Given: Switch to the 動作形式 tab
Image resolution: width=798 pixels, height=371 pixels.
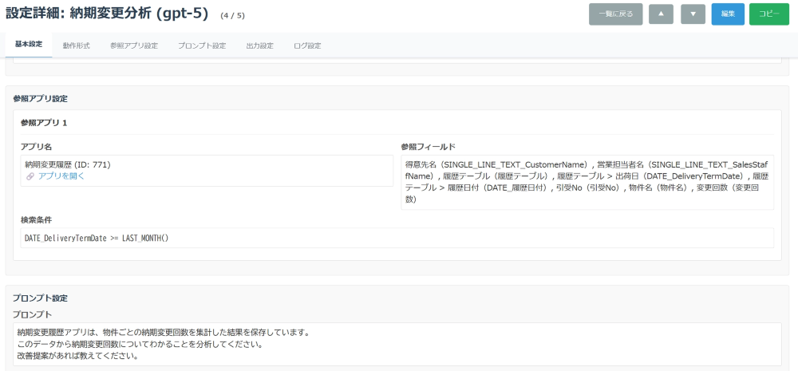Looking at the screenshot, I should (77, 45).
